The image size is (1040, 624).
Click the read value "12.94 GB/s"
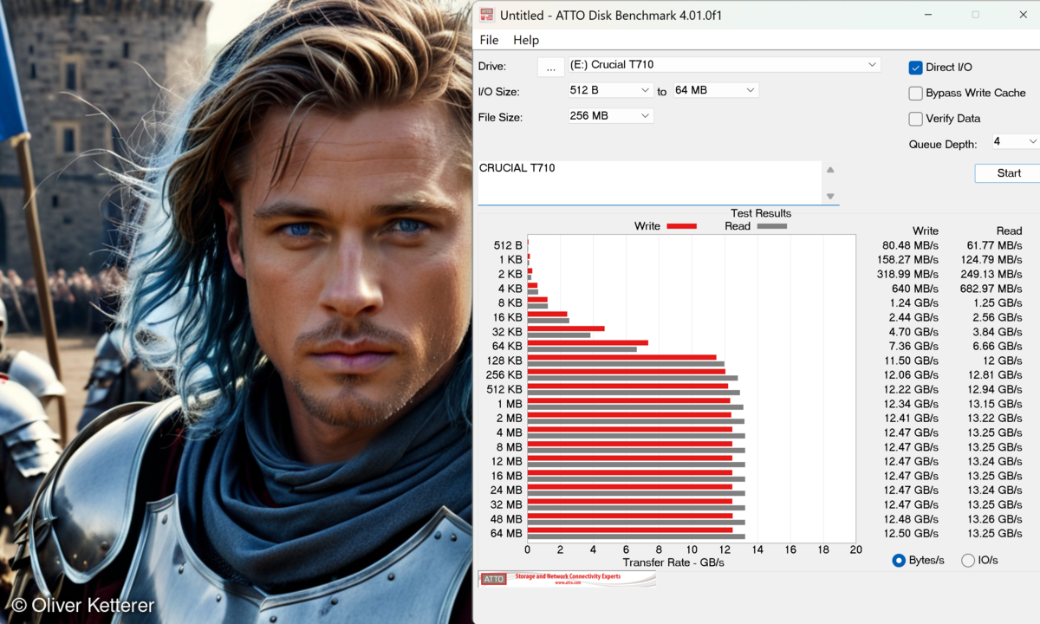995,390
